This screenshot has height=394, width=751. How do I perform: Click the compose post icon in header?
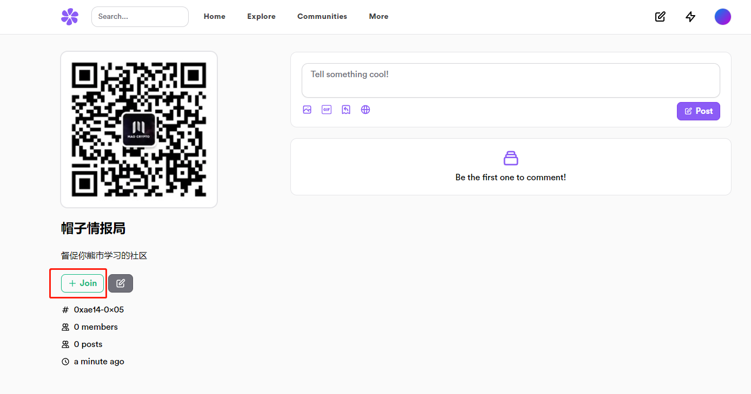(x=660, y=17)
